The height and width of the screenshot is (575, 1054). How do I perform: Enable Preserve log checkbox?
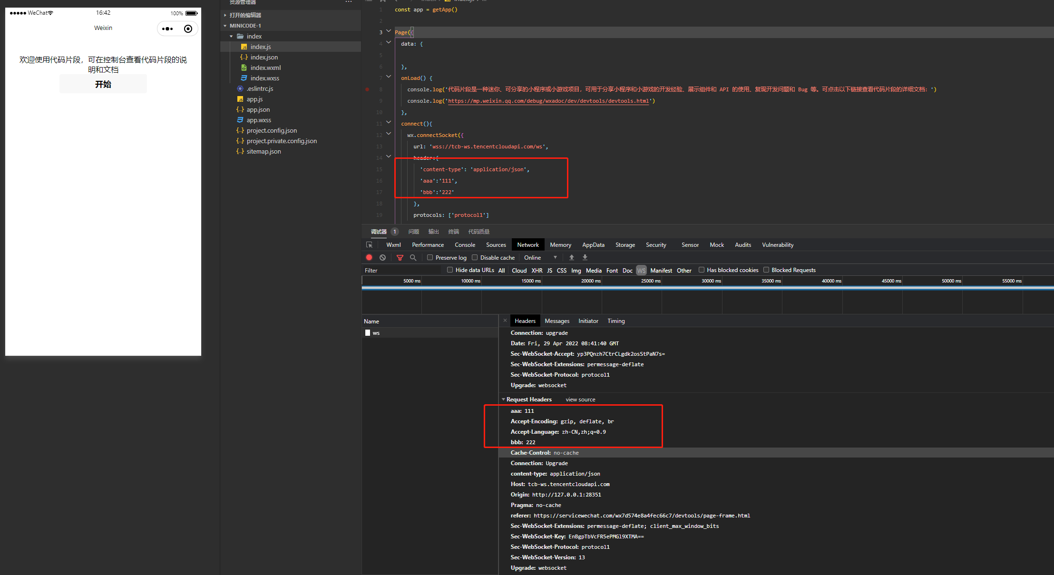pos(430,257)
